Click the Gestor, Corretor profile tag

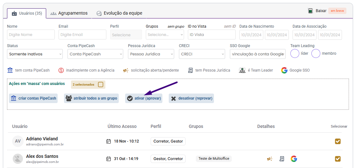coord(168,159)
